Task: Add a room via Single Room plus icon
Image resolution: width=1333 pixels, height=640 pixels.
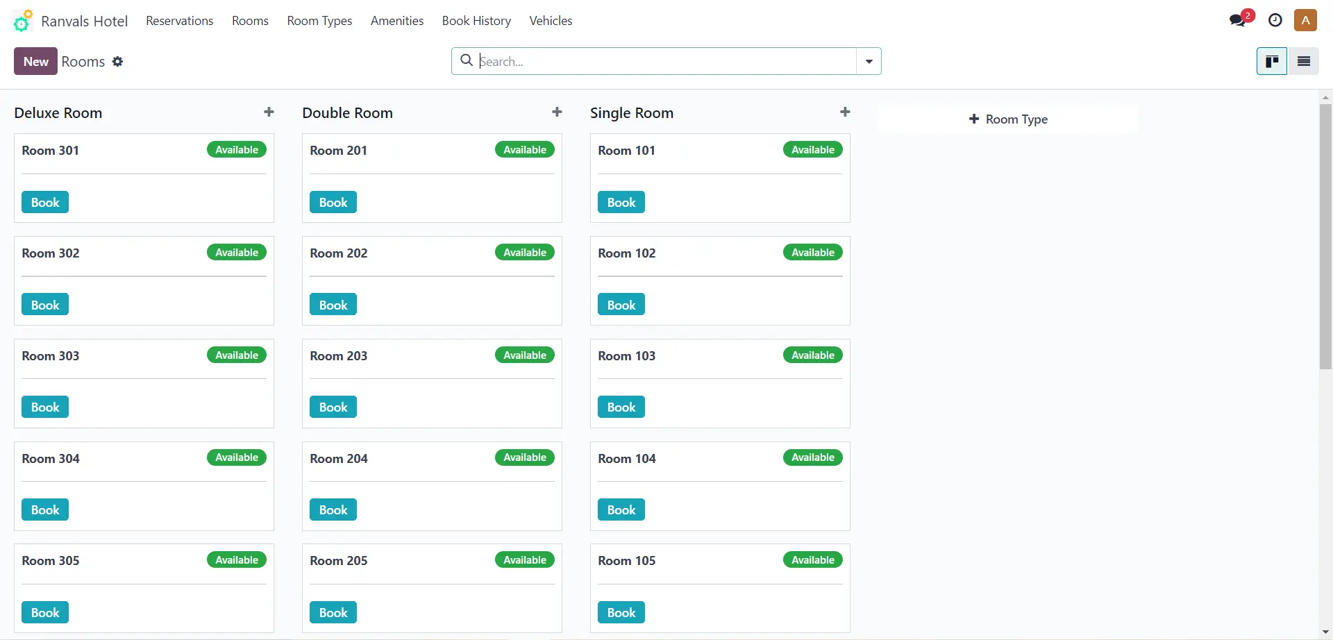Action: tap(845, 112)
